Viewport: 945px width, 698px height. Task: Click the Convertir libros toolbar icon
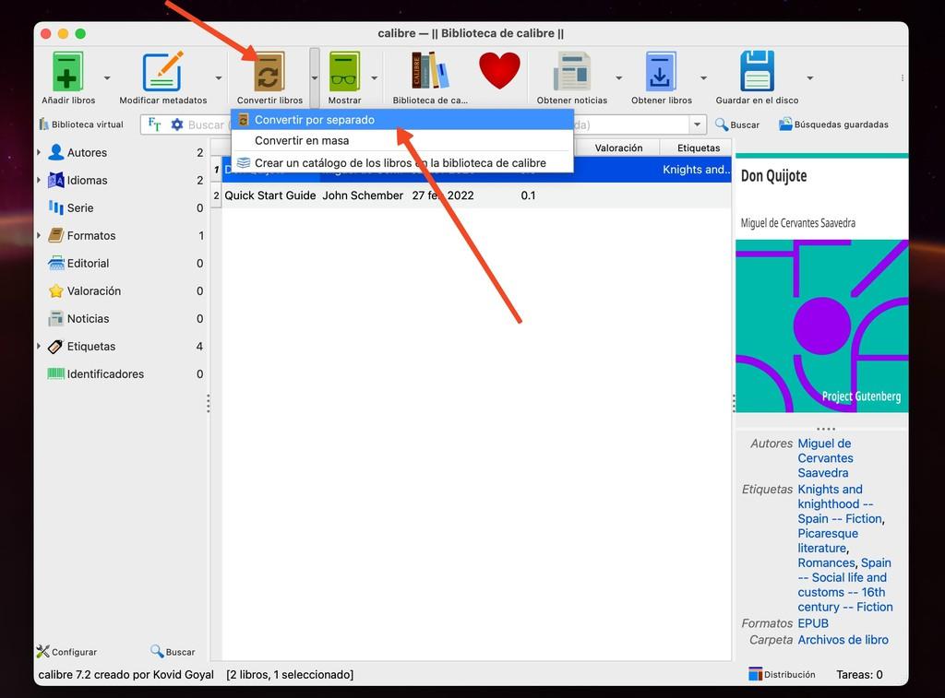269,72
